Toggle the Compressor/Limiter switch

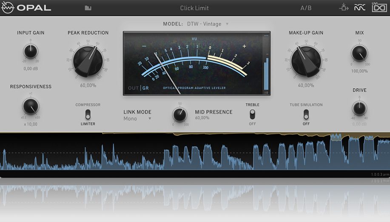click(88, 114)
